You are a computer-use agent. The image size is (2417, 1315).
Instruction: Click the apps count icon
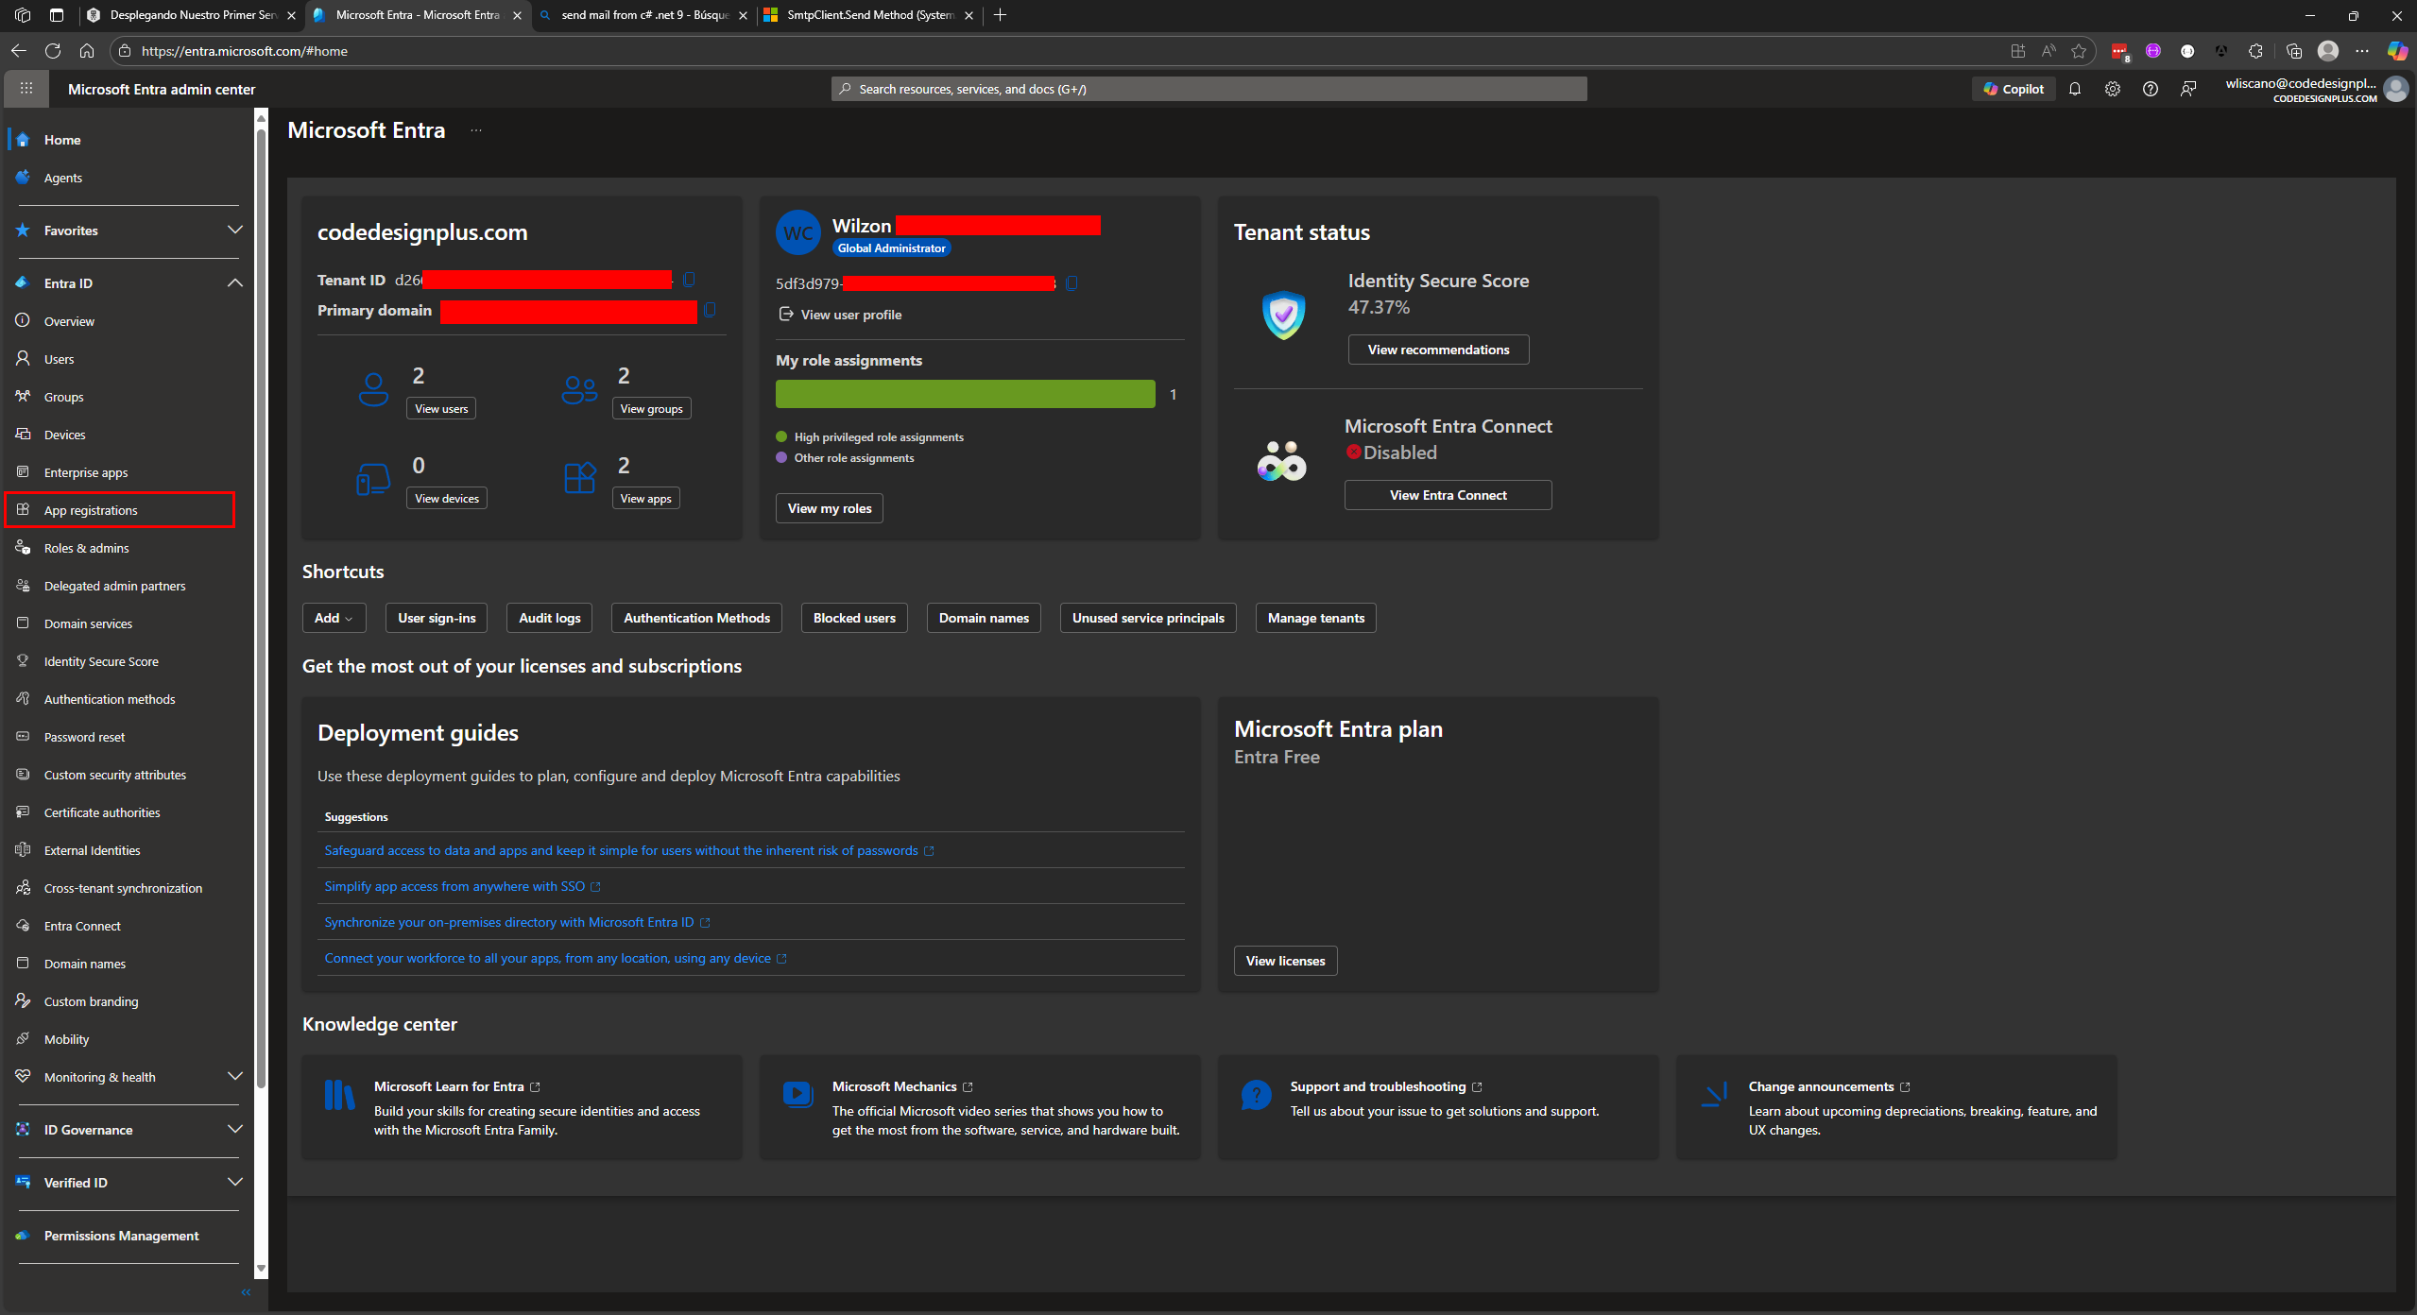point(579,478)
